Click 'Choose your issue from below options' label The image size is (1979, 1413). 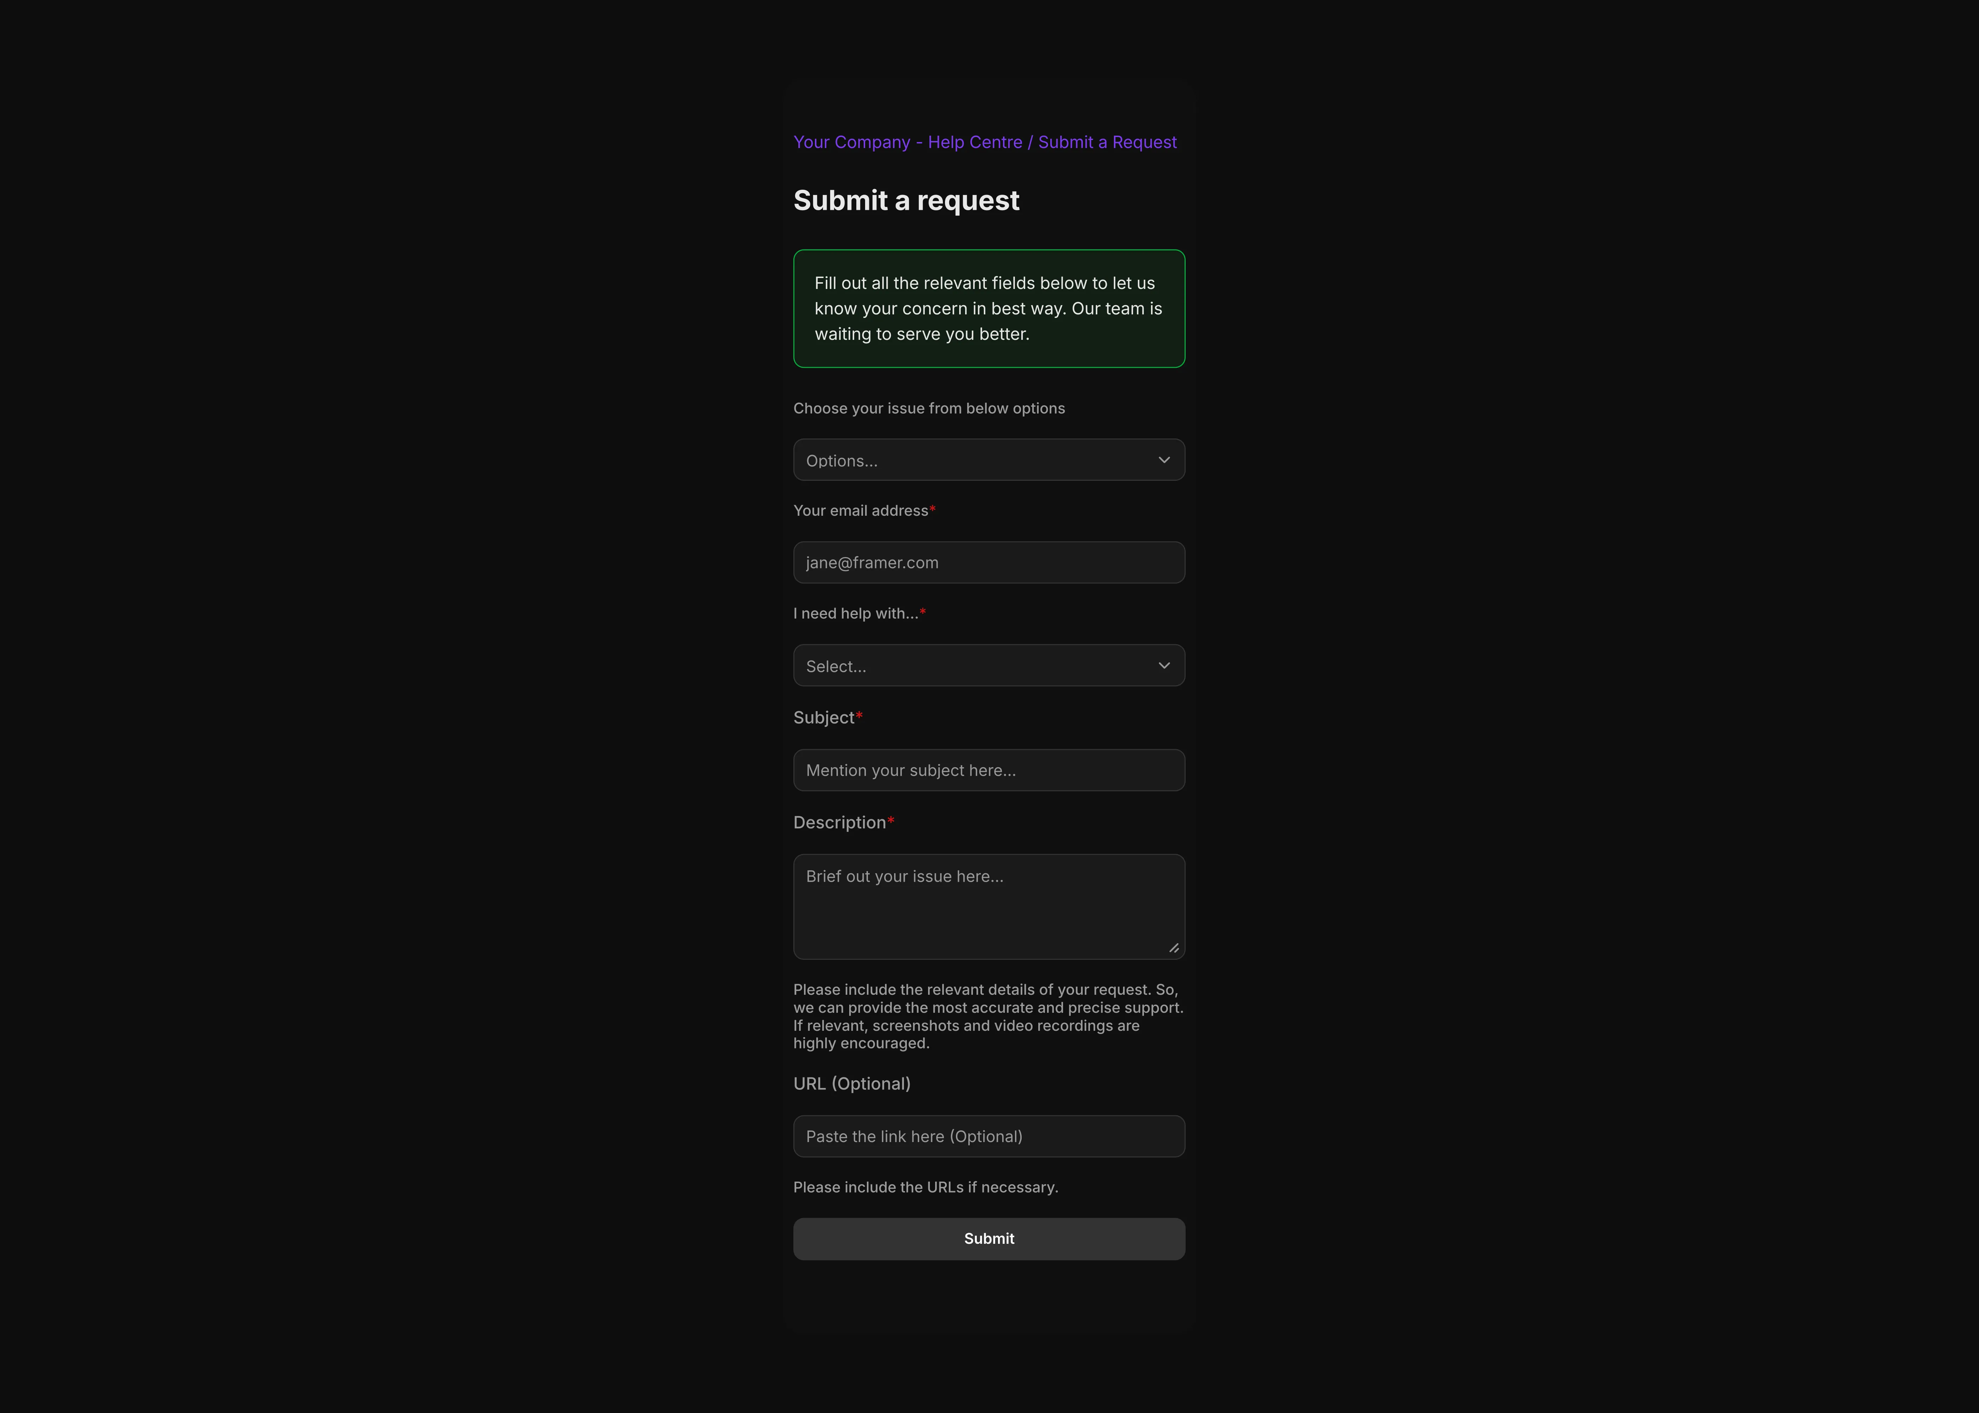point(929,408)
